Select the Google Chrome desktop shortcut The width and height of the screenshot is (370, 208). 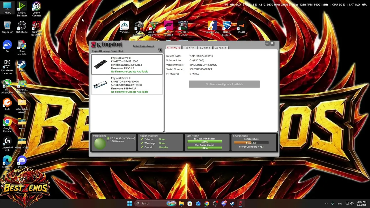pyautogui.click(x=7, y=125)
